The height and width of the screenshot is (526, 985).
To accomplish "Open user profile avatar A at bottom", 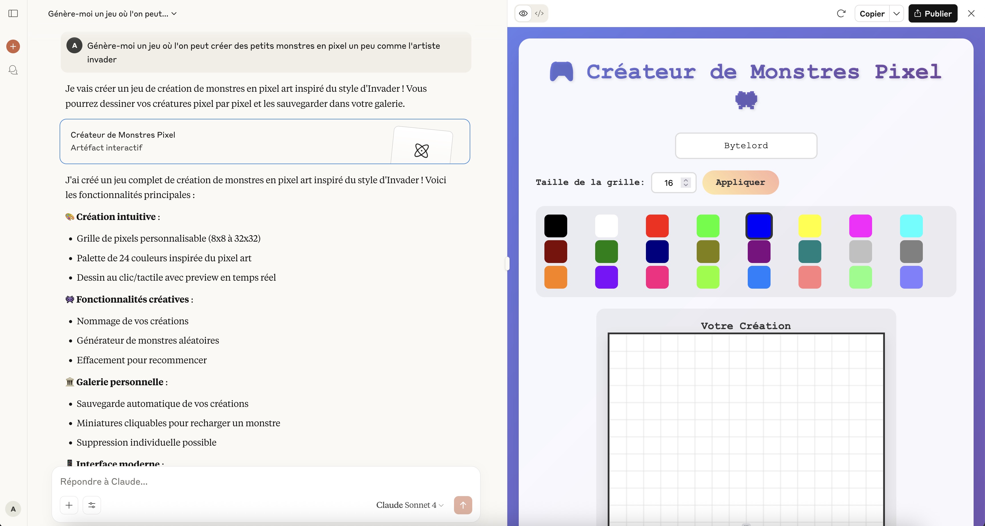I will click(x=13, y=509).
